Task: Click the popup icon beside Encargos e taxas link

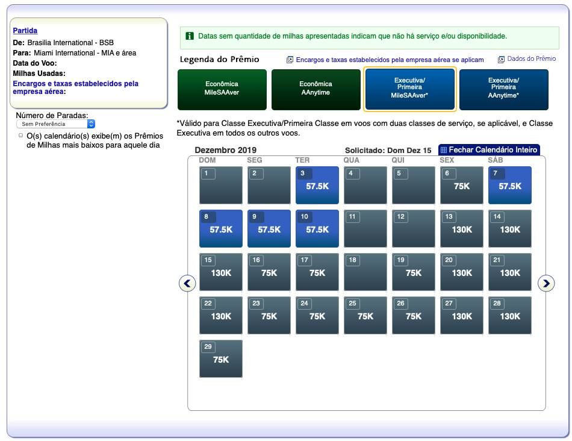Action: pyautogui.click(x=290, y=60)
